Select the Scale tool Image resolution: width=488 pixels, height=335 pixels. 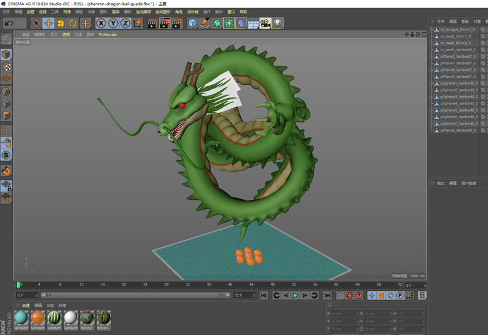tap(61, 23)
